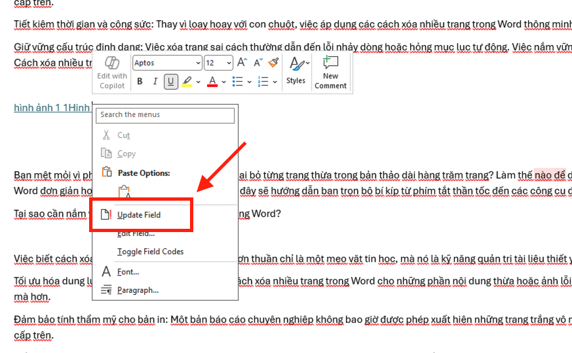Click Edit with Copilot icon
Screen dimensions: 572x353
tap(111, 63)
